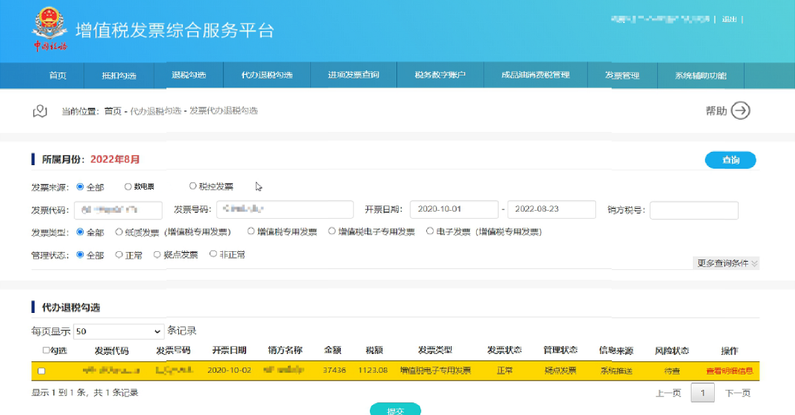Open help via the circled arrow icon
Image resolution: width=795 pixels, height=415 pixels.
[741, 111]
